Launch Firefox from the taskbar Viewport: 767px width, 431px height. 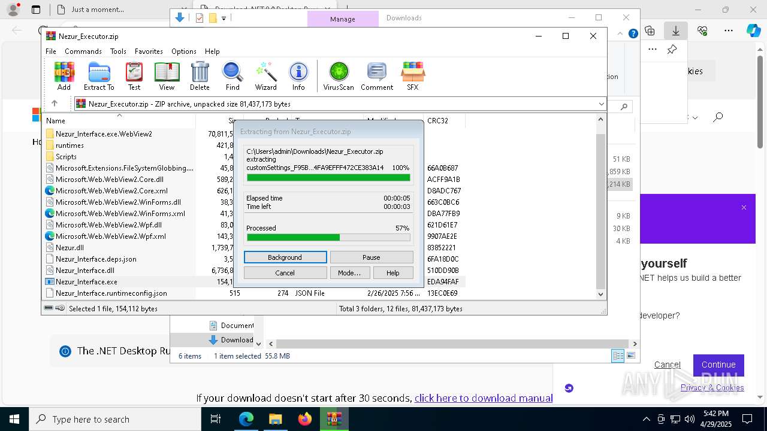[x=305, y=419]
